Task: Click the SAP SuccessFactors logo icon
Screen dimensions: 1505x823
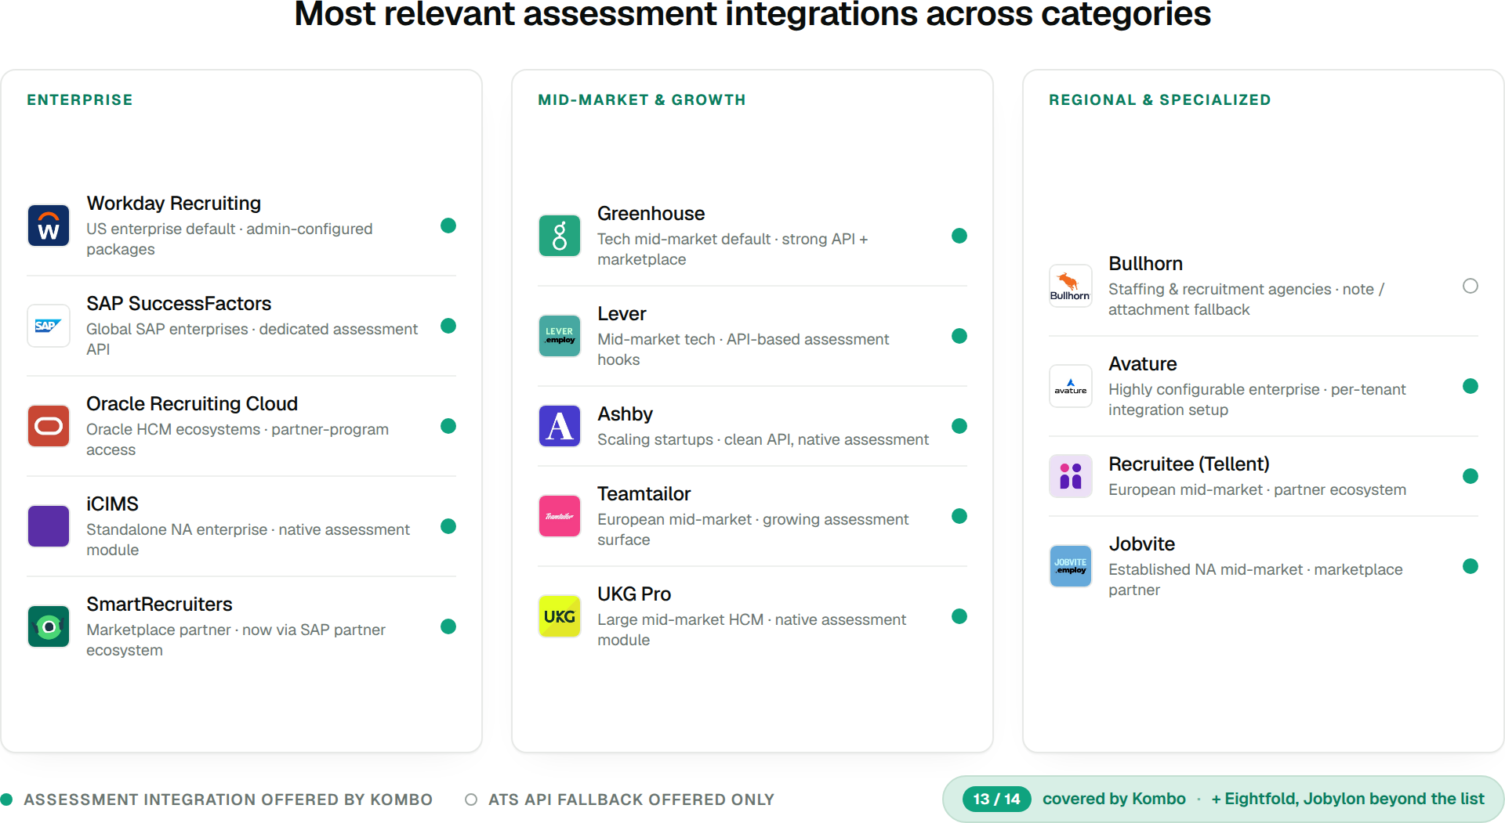Action: [x=49, y=326]
